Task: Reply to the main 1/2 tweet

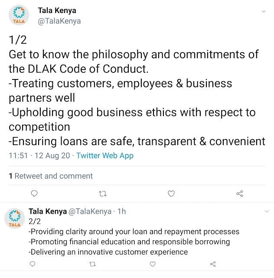Action: point(34,193)
